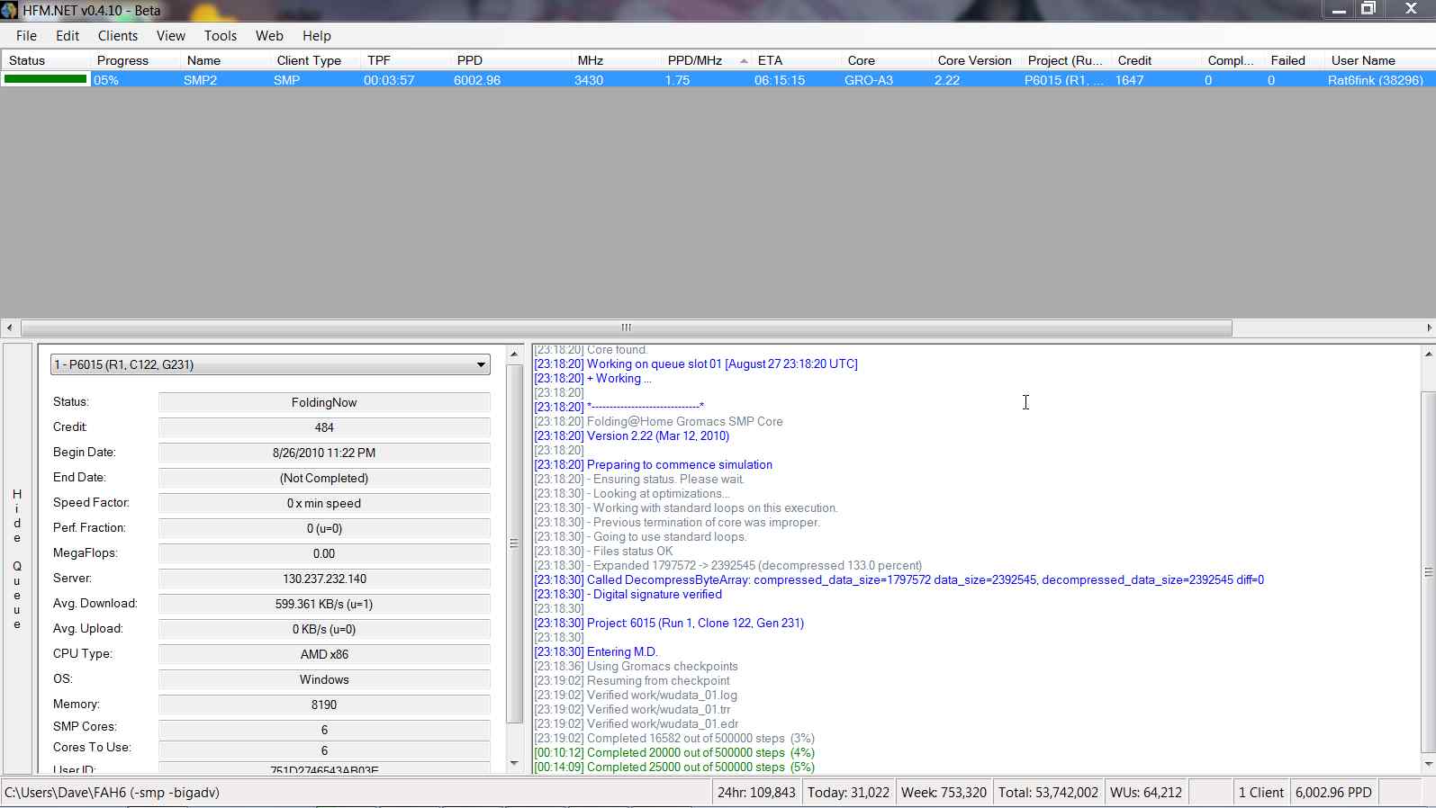Click the HFM.NET application icon in title bar
The width and height of the screenshot is (1436, 808).
click(x=10, y=11)
